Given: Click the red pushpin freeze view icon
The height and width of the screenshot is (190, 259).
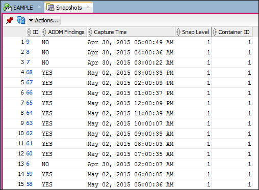Looking at the screenshot, I should tap(10, 20).
